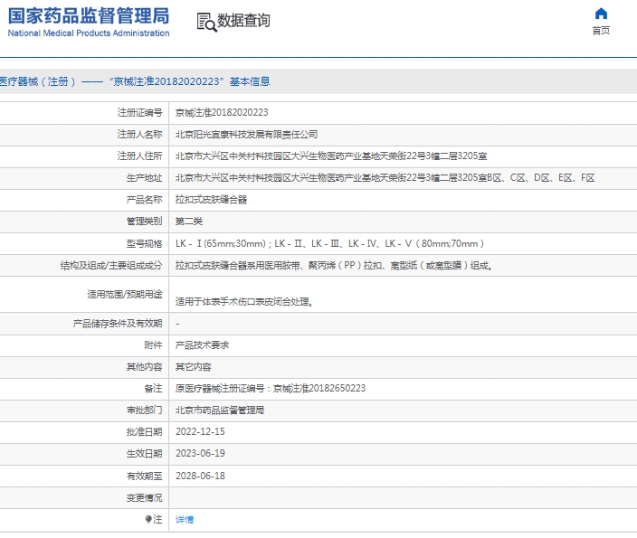637x538 pixels.
Task: Click the 产品储存条件及有效期 label
Action: coord(118,324)
